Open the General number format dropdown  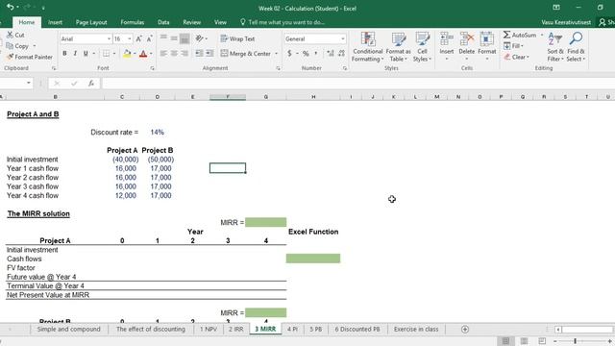tap(343, 38)
